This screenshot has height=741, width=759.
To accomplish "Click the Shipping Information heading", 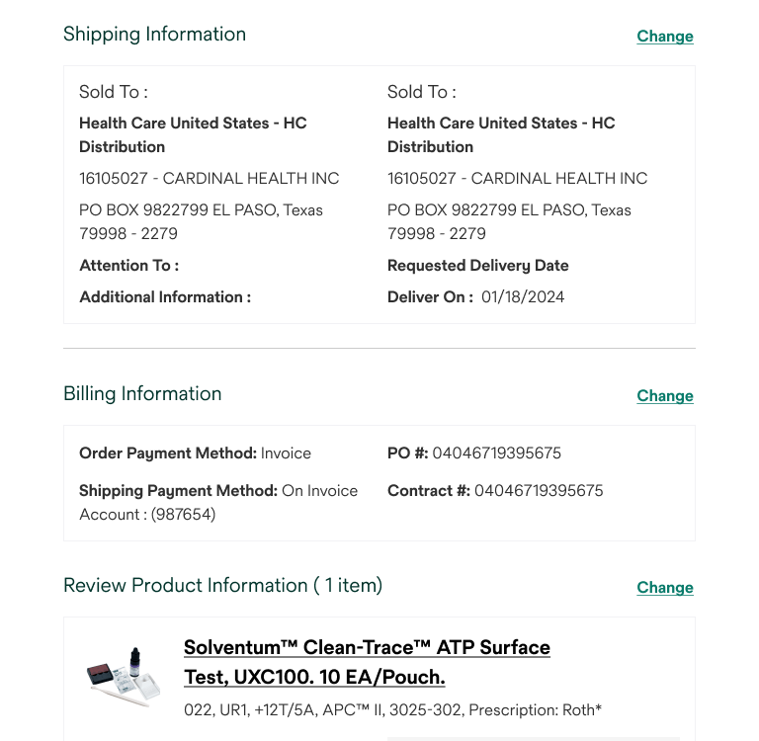I will click(154, 35).
